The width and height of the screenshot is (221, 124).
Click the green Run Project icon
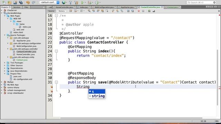coord(83,2)
